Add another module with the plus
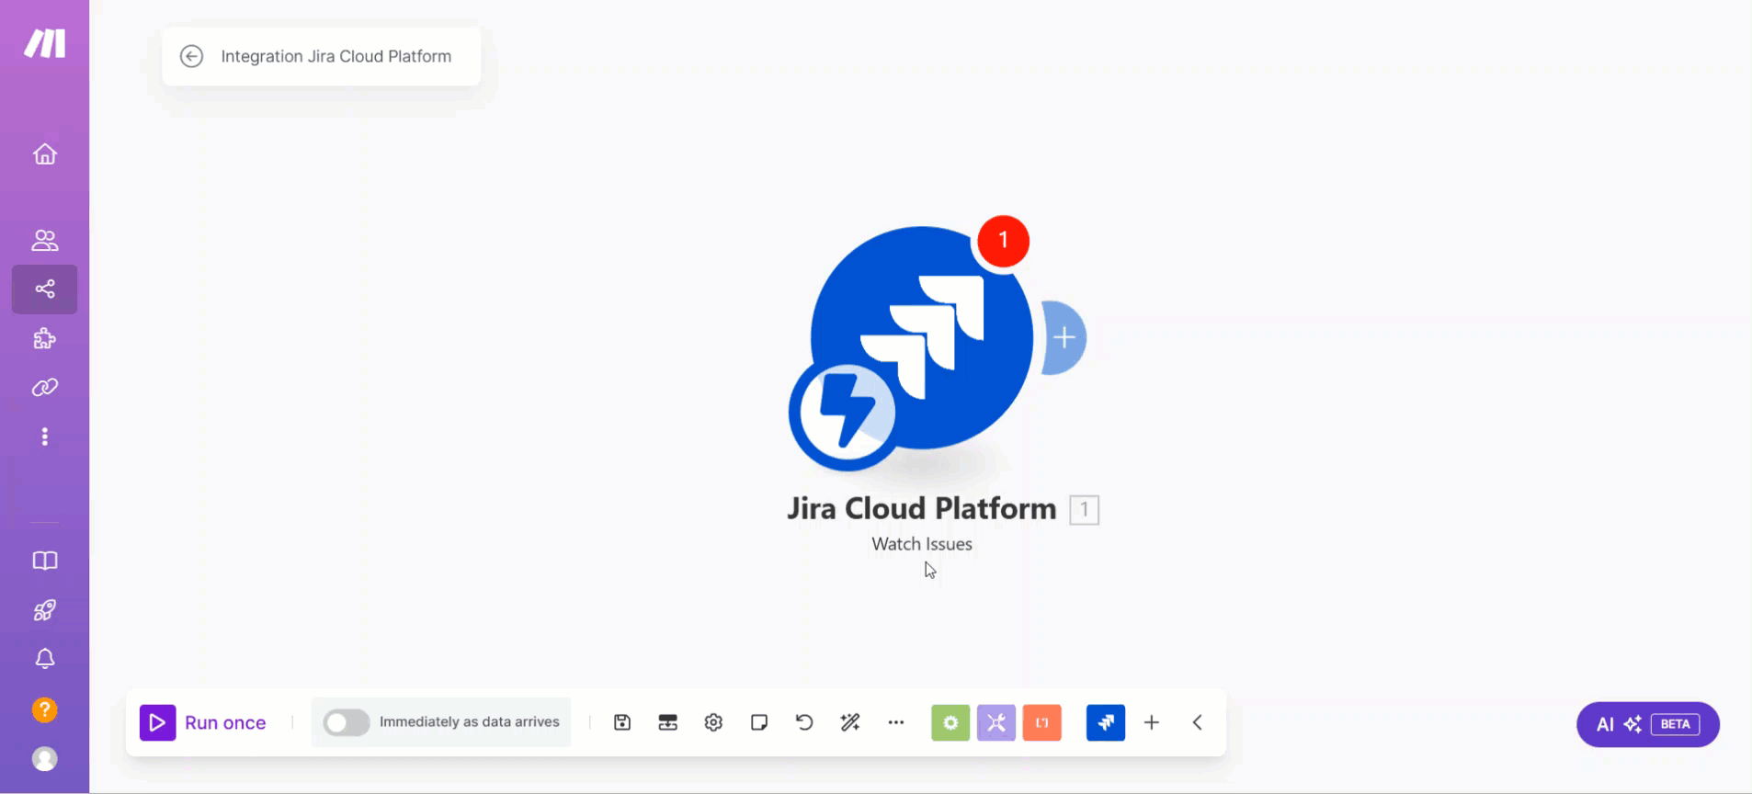The height and width of the screenshot is (794, 1752). (1064, 337)
